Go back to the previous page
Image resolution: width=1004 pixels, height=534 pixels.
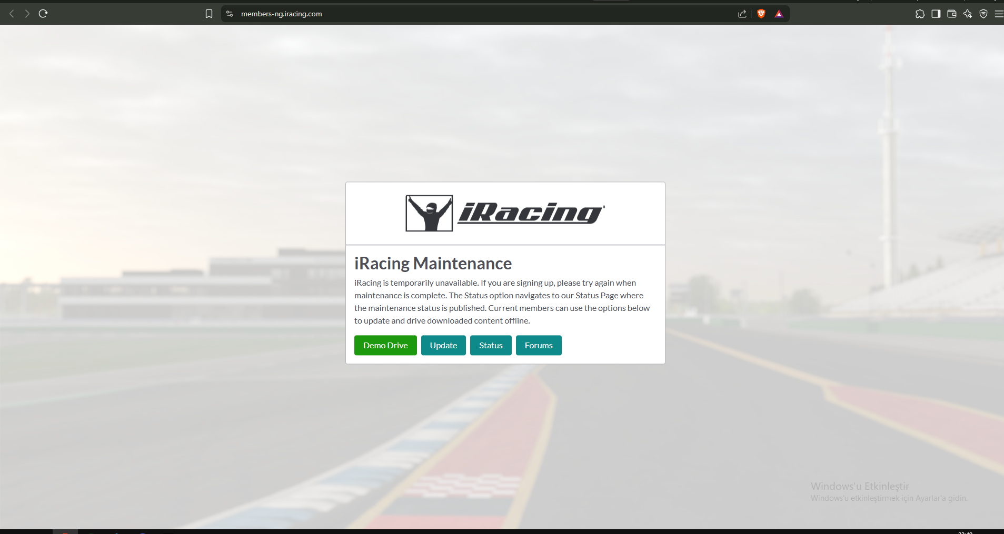(12, 14)
